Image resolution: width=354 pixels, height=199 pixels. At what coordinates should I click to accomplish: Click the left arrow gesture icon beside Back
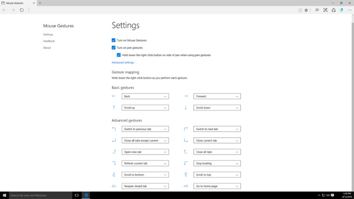[114, 96]
